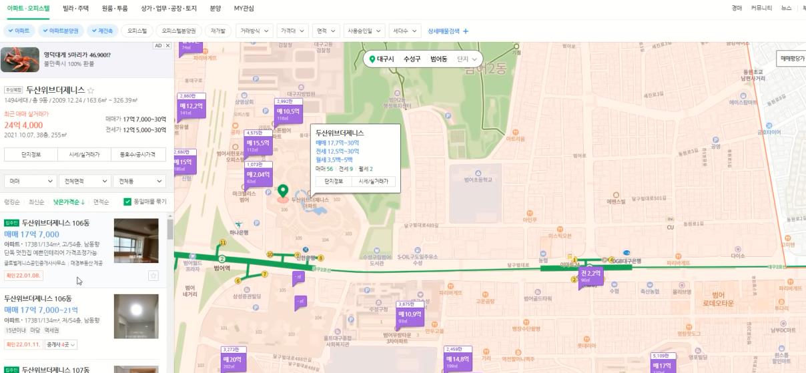The image size is (806, 373).
Task: Click 시세/실거래가 button in left panel
Action: point(84,154)
